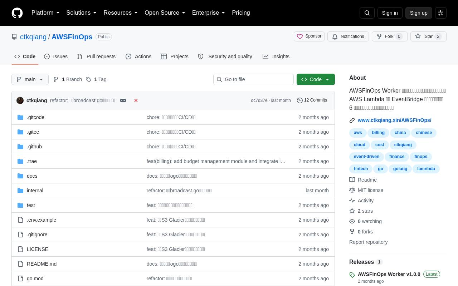Click the Go to file search field
The width and height of the screenshot is (458, 286).
[x=253, y=79]
